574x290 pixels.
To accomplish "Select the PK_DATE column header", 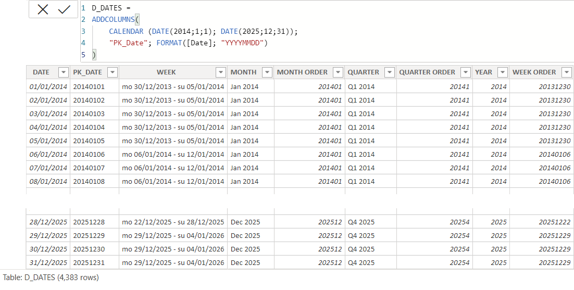I will point(88,72).
